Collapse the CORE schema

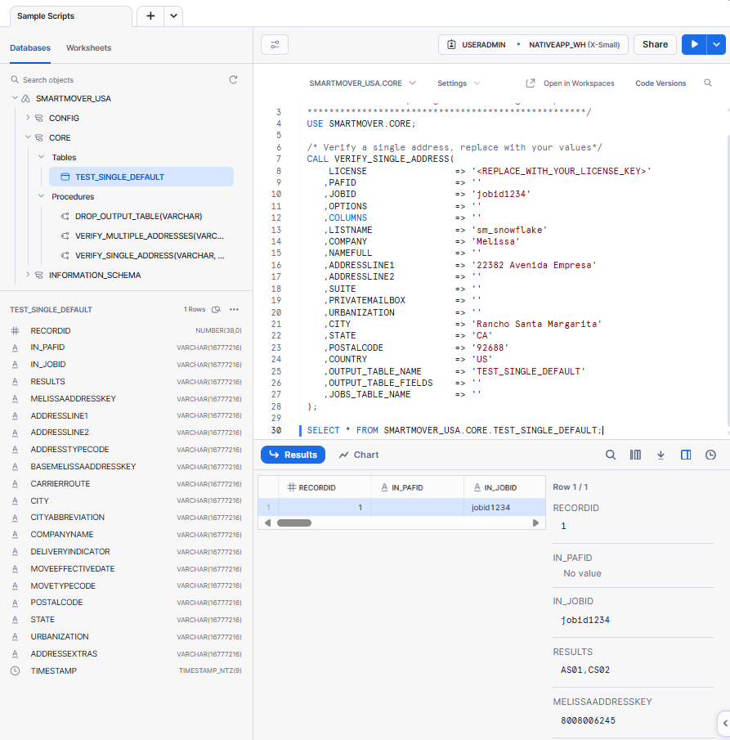[x=28, y=137]
